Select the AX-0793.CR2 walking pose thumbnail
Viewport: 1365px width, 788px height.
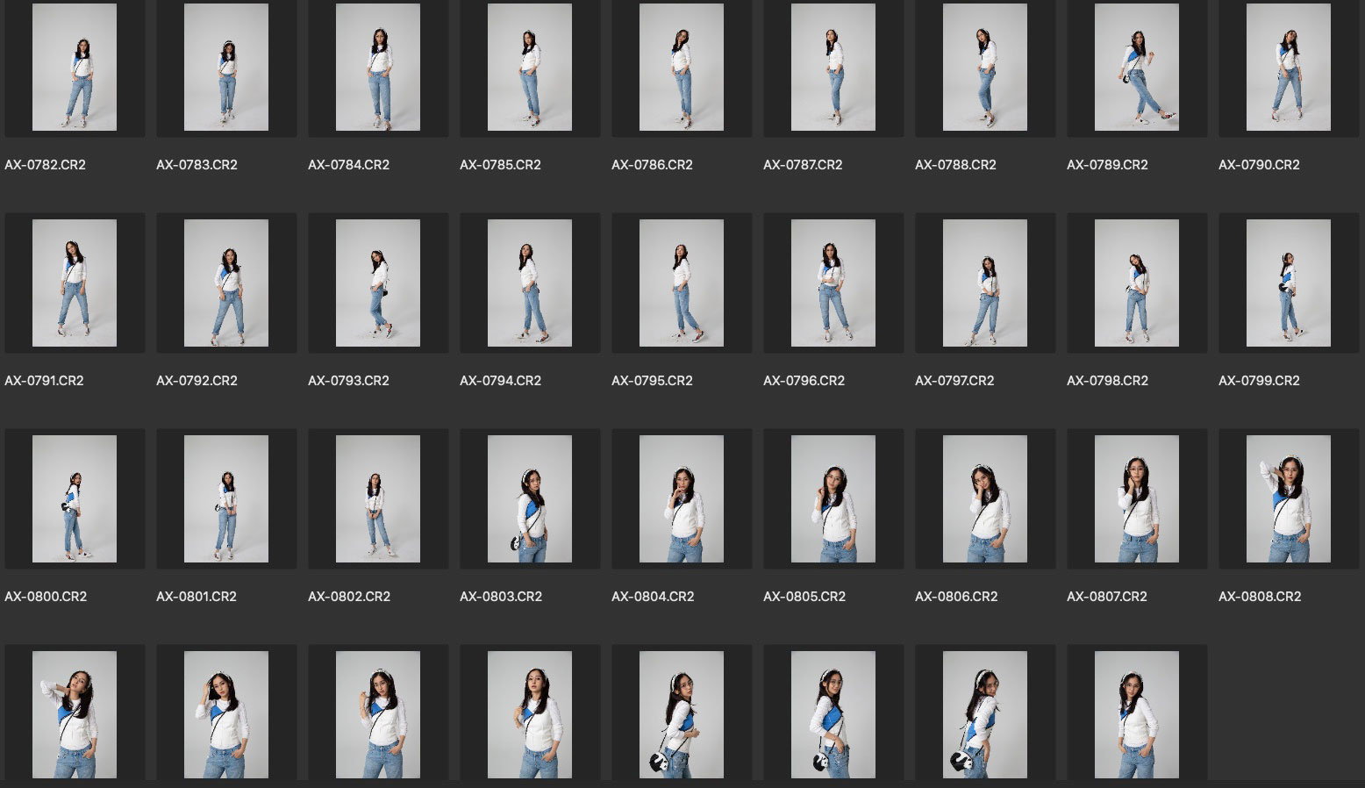point(378,283)
